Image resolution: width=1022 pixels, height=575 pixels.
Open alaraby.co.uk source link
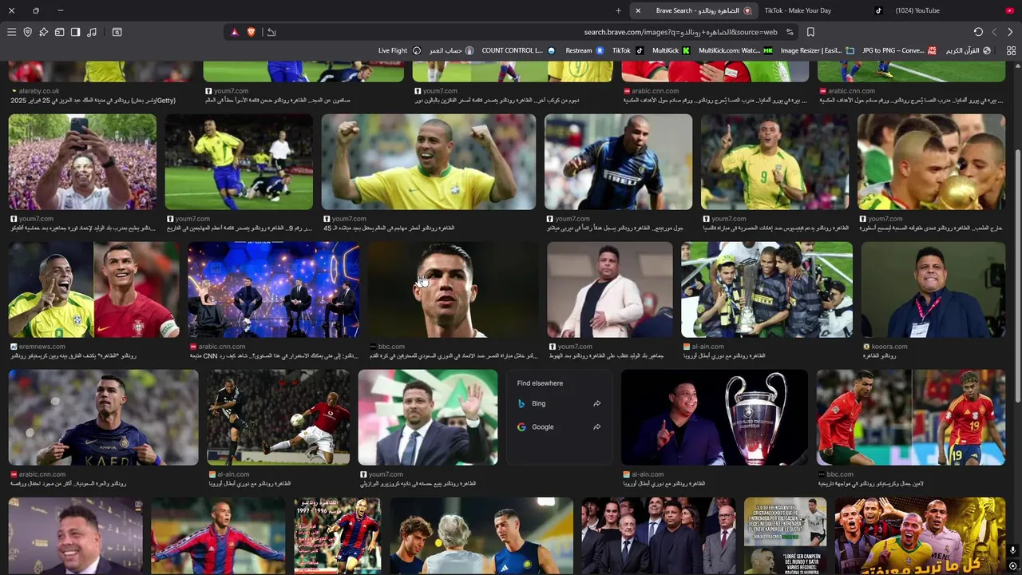(39, 91)
